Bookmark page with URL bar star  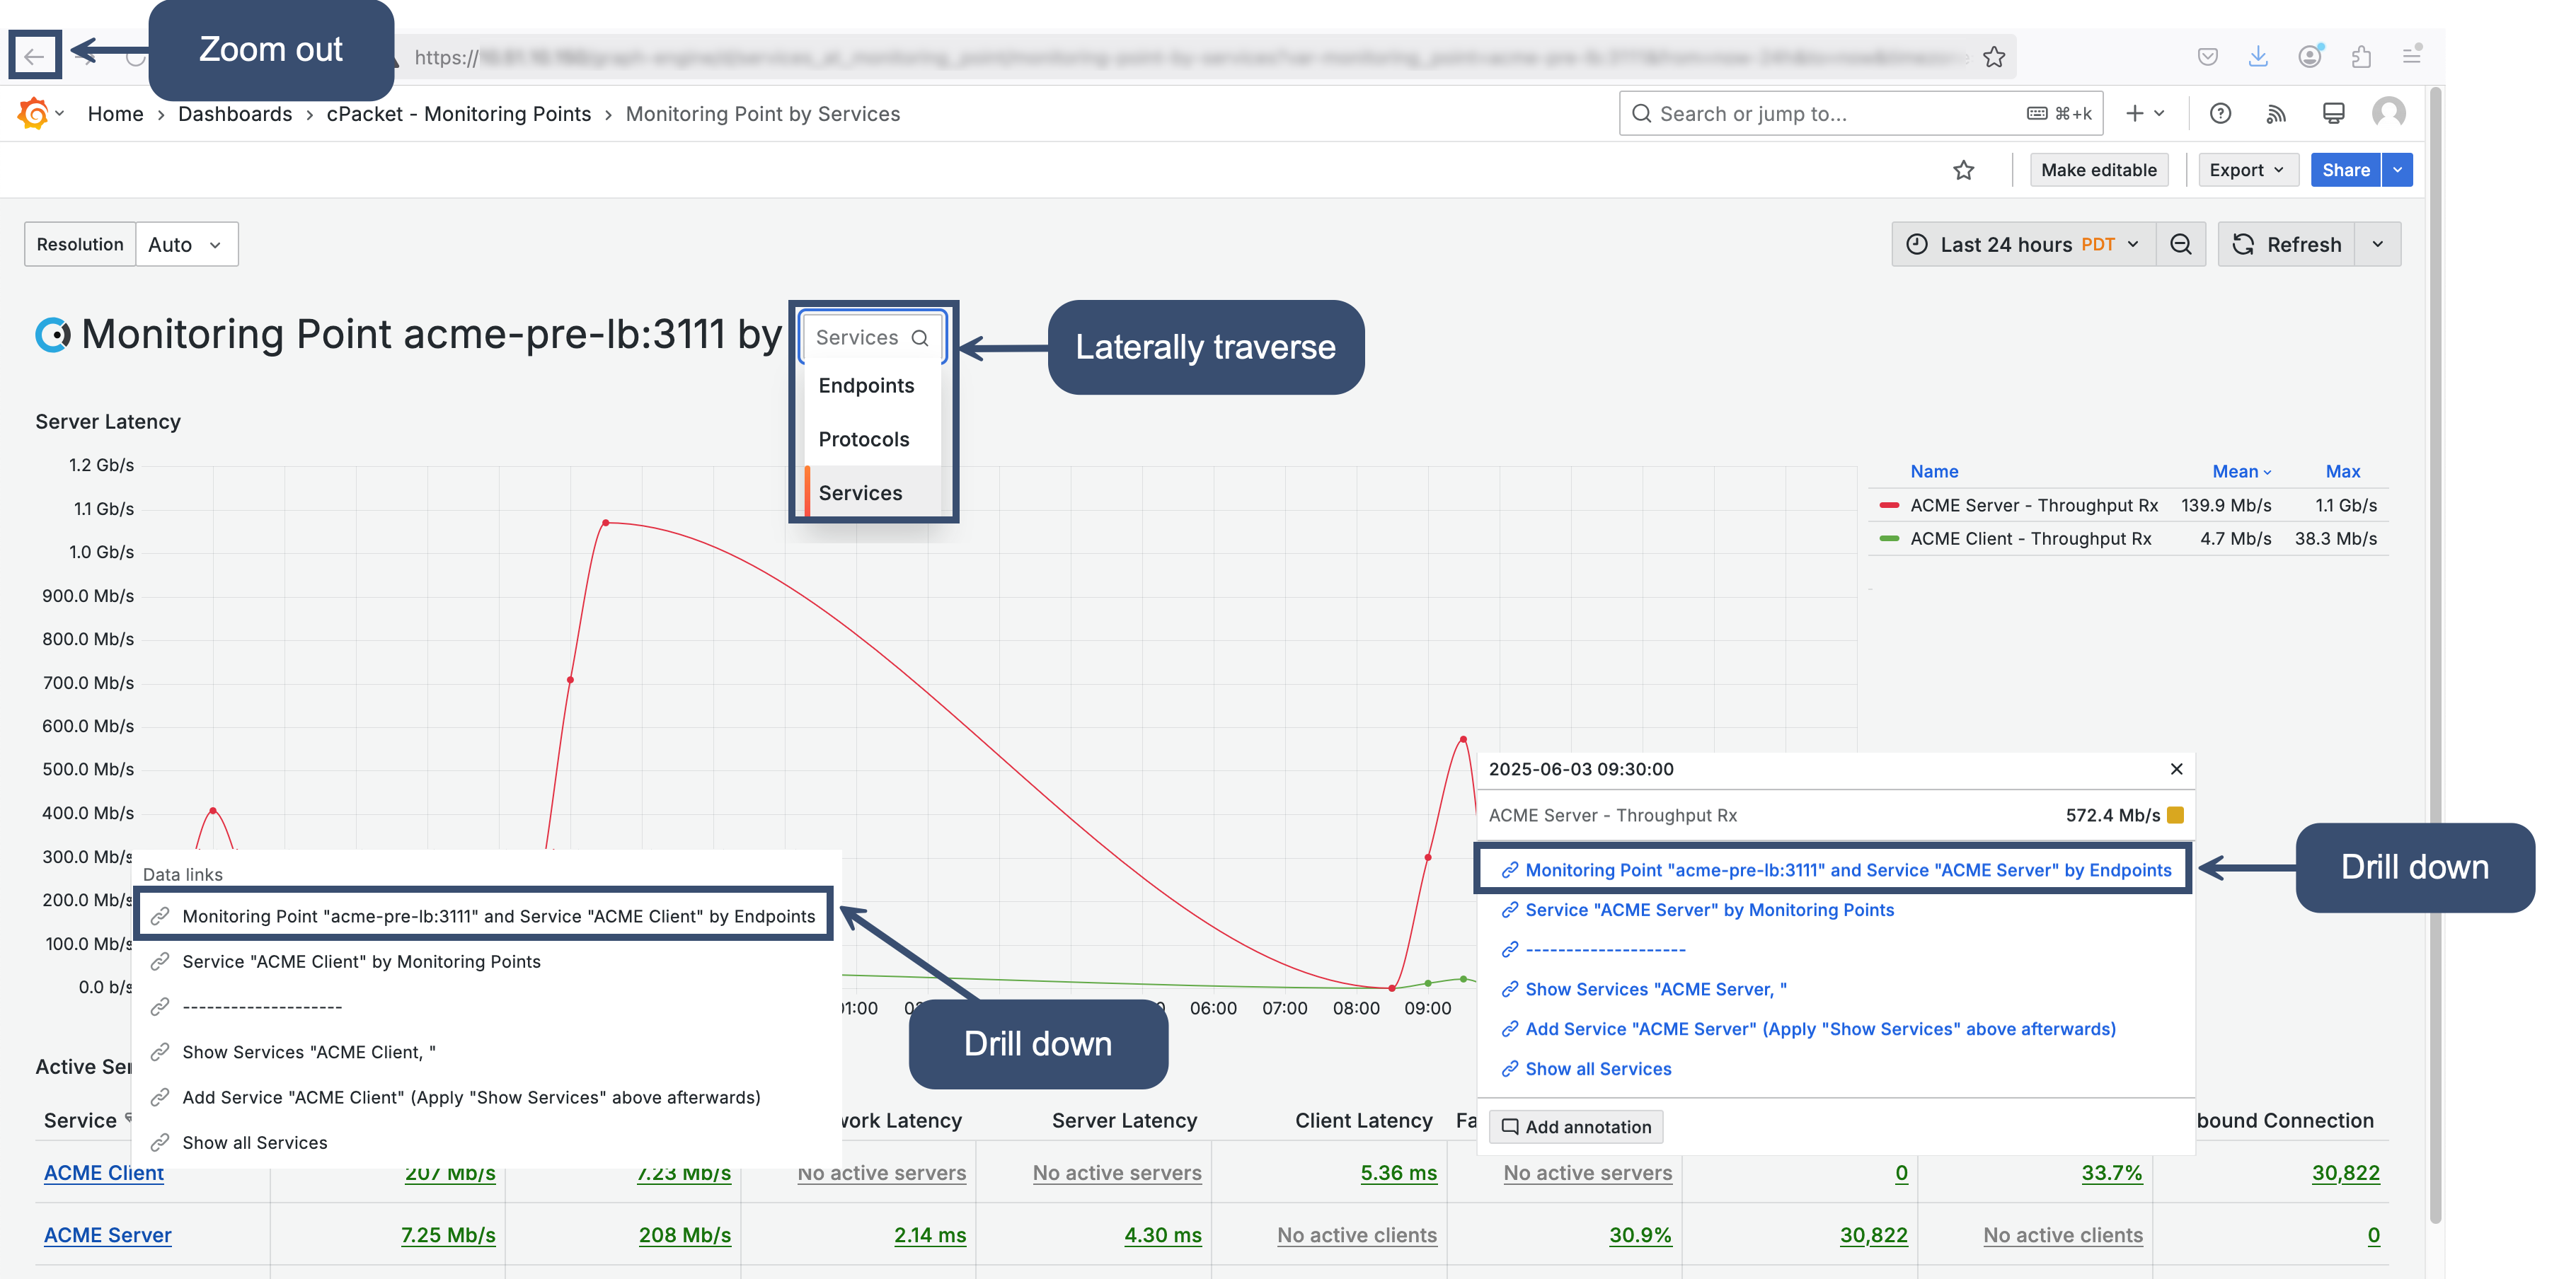1994,57
